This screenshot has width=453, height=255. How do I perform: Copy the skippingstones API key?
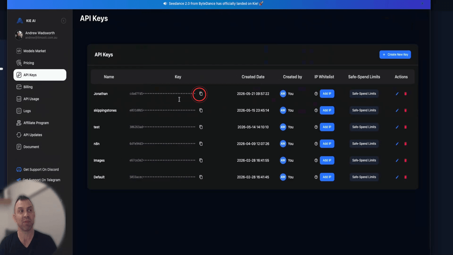coord(201,110)
